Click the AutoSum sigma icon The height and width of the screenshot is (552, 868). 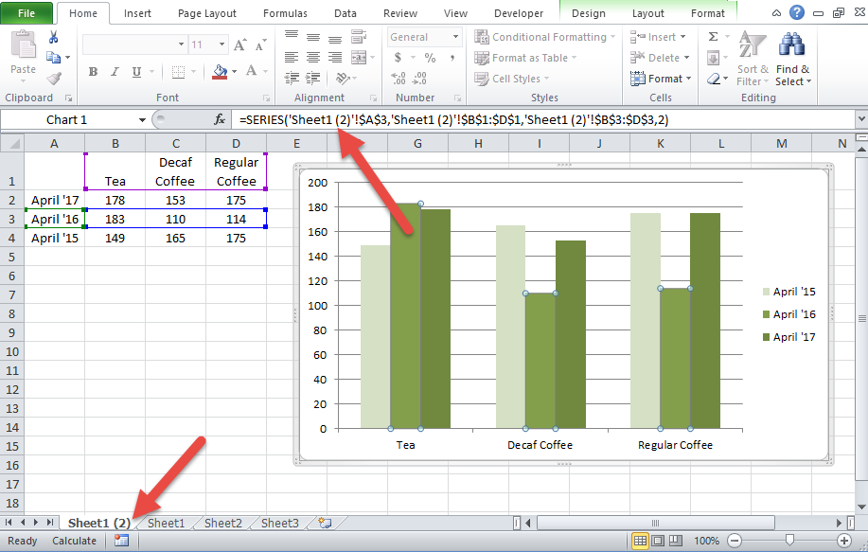pyautogui.click(x=713, y=37)
